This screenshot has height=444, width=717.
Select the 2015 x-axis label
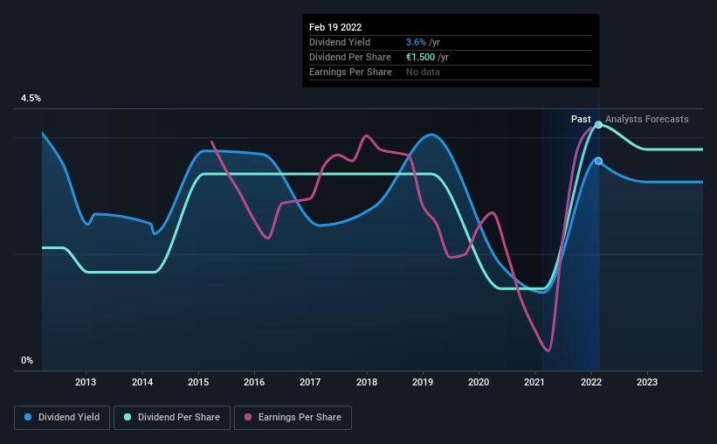click(x=198, y=382)
